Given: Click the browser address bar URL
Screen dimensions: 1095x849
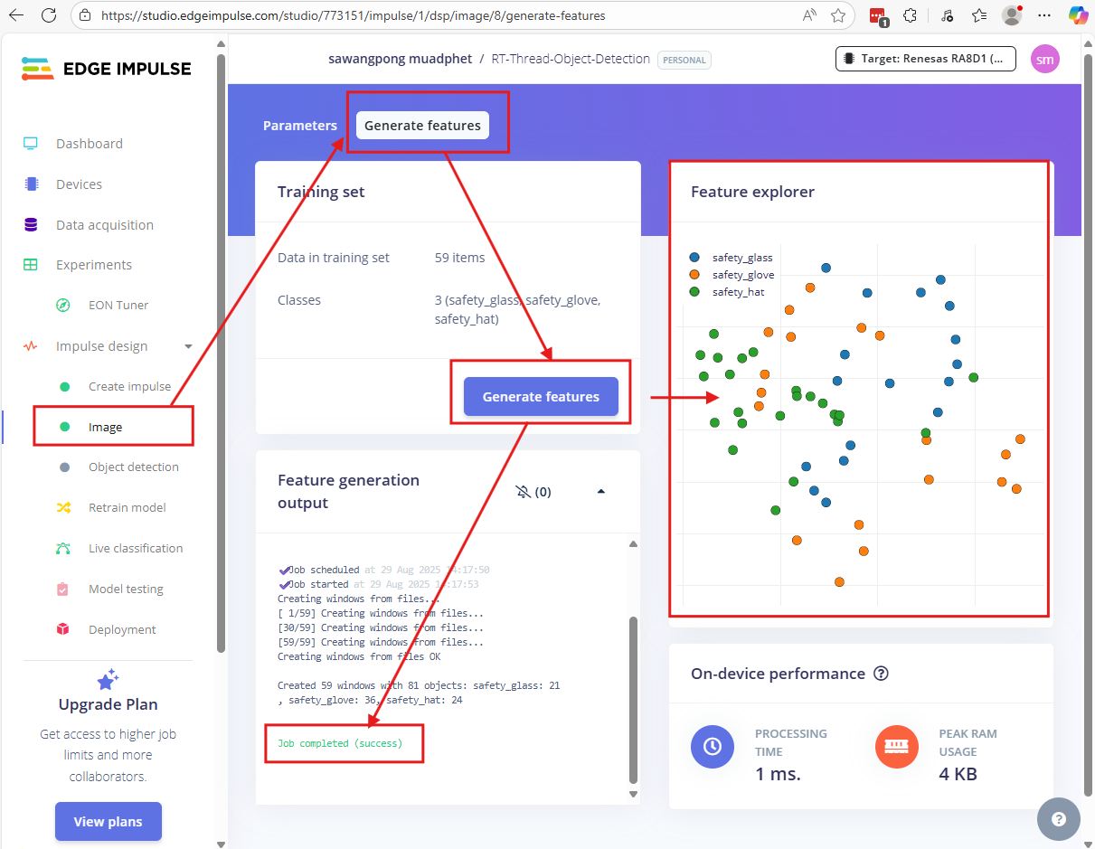Looking at the screenshot, I should (353, 15).
